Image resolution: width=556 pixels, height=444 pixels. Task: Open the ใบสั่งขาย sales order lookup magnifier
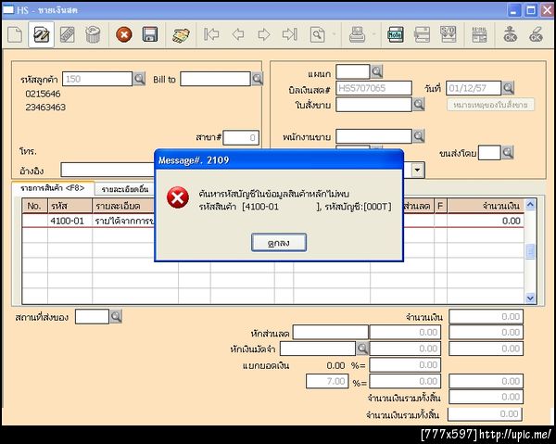coord(419,104)
